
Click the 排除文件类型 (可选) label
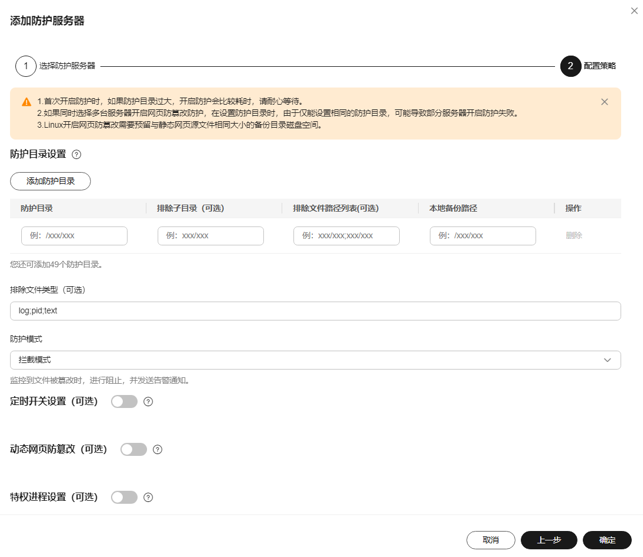click(48, 290)
